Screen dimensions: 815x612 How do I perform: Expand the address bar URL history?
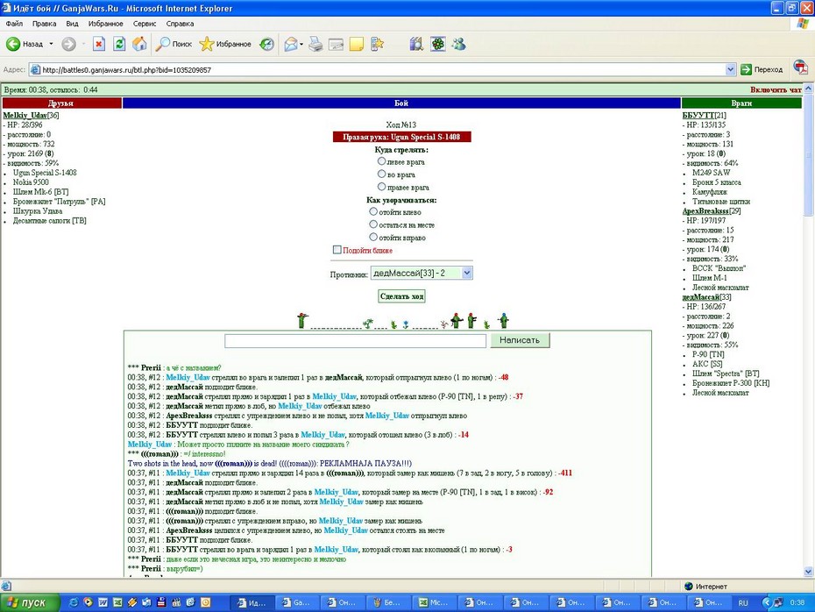coord(730,69)
